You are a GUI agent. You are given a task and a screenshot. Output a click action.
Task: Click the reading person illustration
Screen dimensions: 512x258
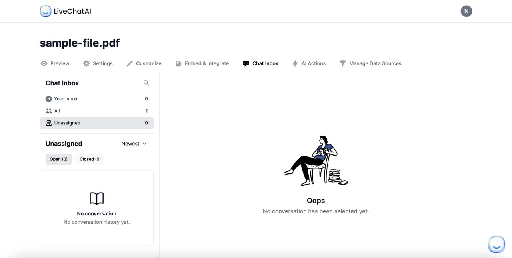pyautogui.click(x=316, y=161)
